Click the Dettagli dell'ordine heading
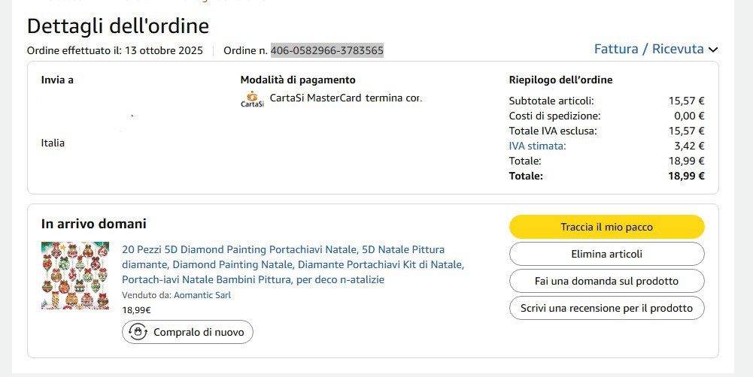753x377 pixels. pos(118,26)
